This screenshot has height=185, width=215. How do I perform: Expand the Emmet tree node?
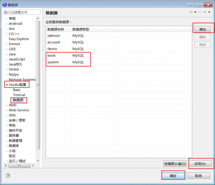pos(6,44)
